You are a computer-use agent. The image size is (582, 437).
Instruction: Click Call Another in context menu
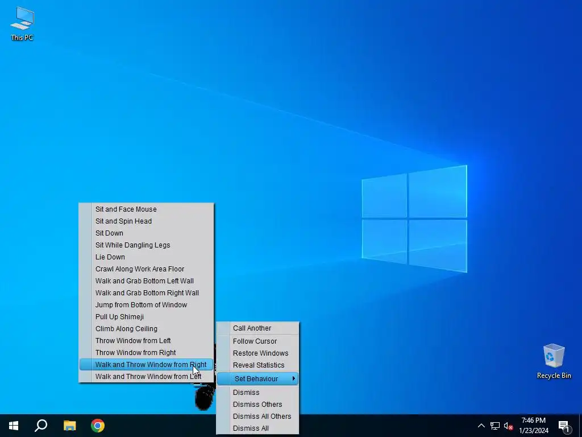tap(257, 328)
